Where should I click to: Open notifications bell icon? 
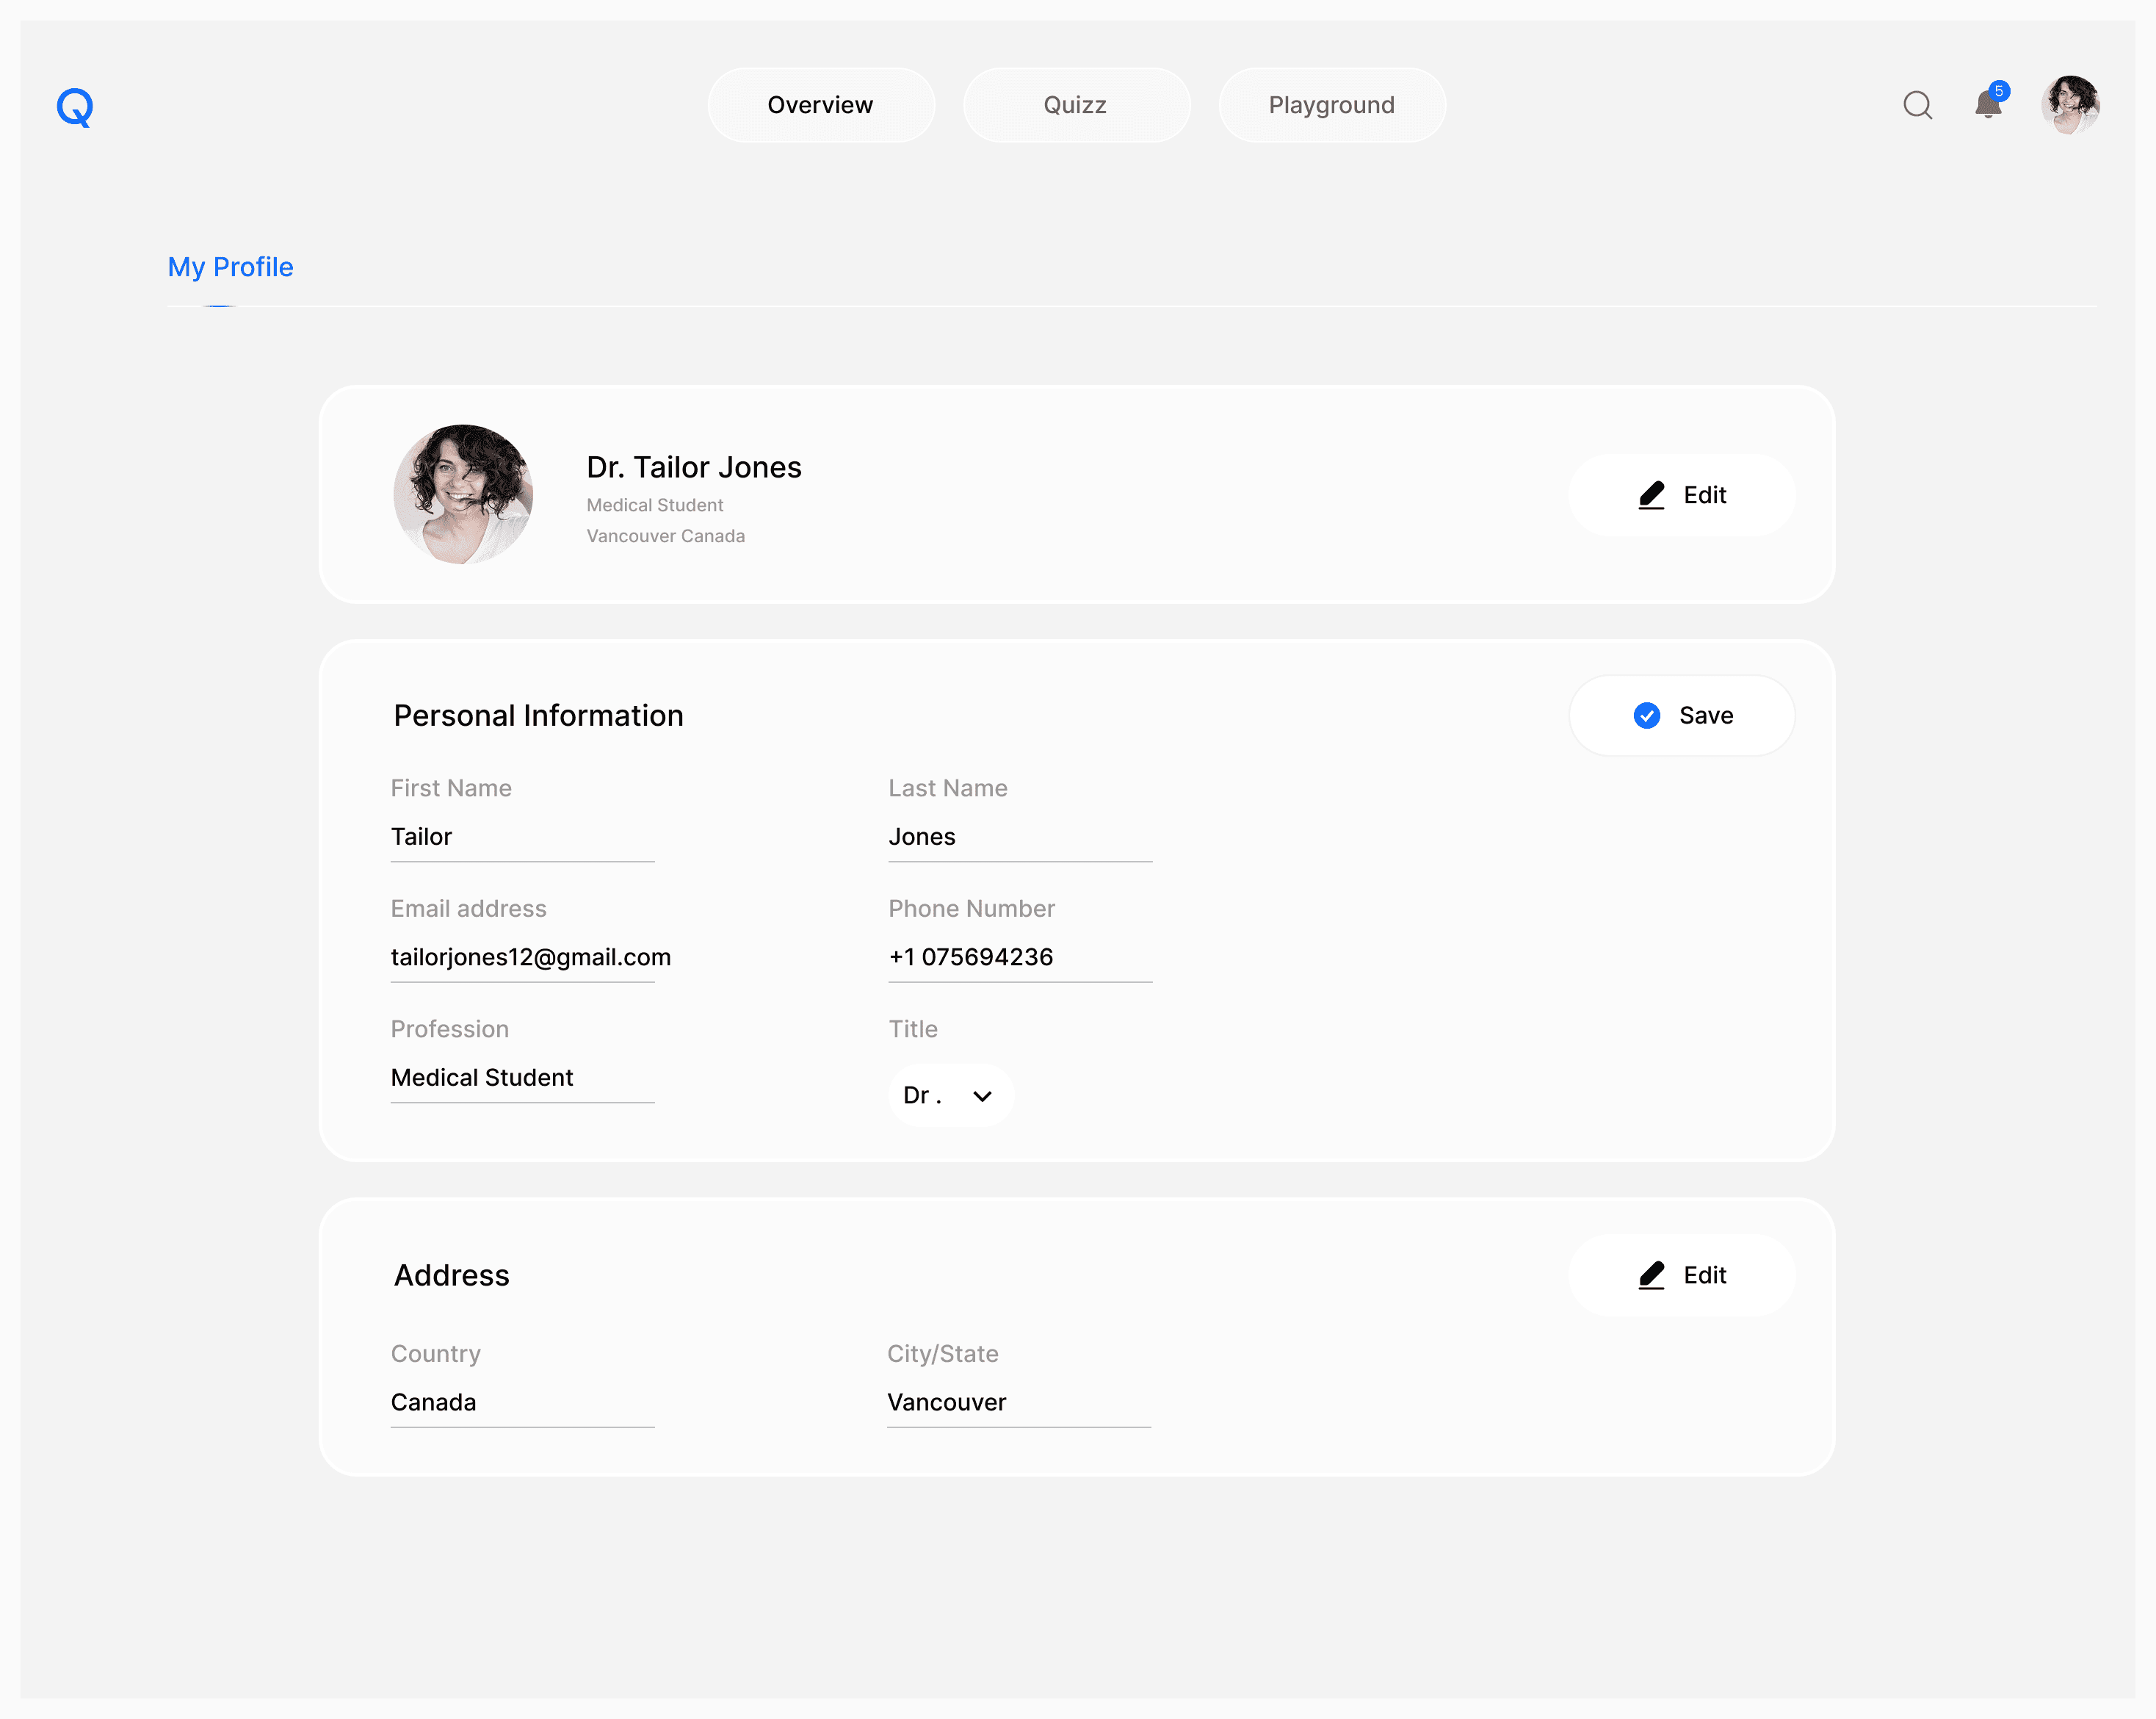1987,106
